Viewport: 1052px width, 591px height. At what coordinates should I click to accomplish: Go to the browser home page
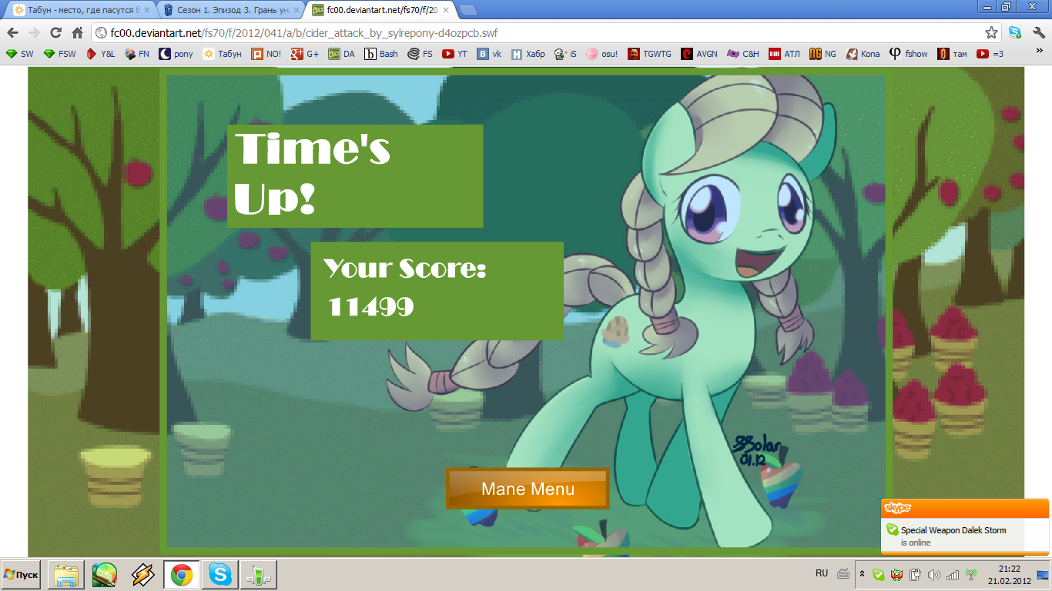click(x=77, y=33)
